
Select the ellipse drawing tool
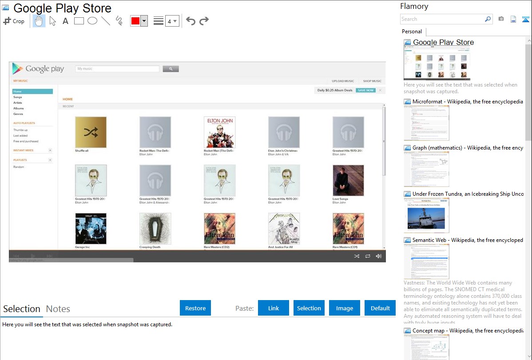point(92,21)
